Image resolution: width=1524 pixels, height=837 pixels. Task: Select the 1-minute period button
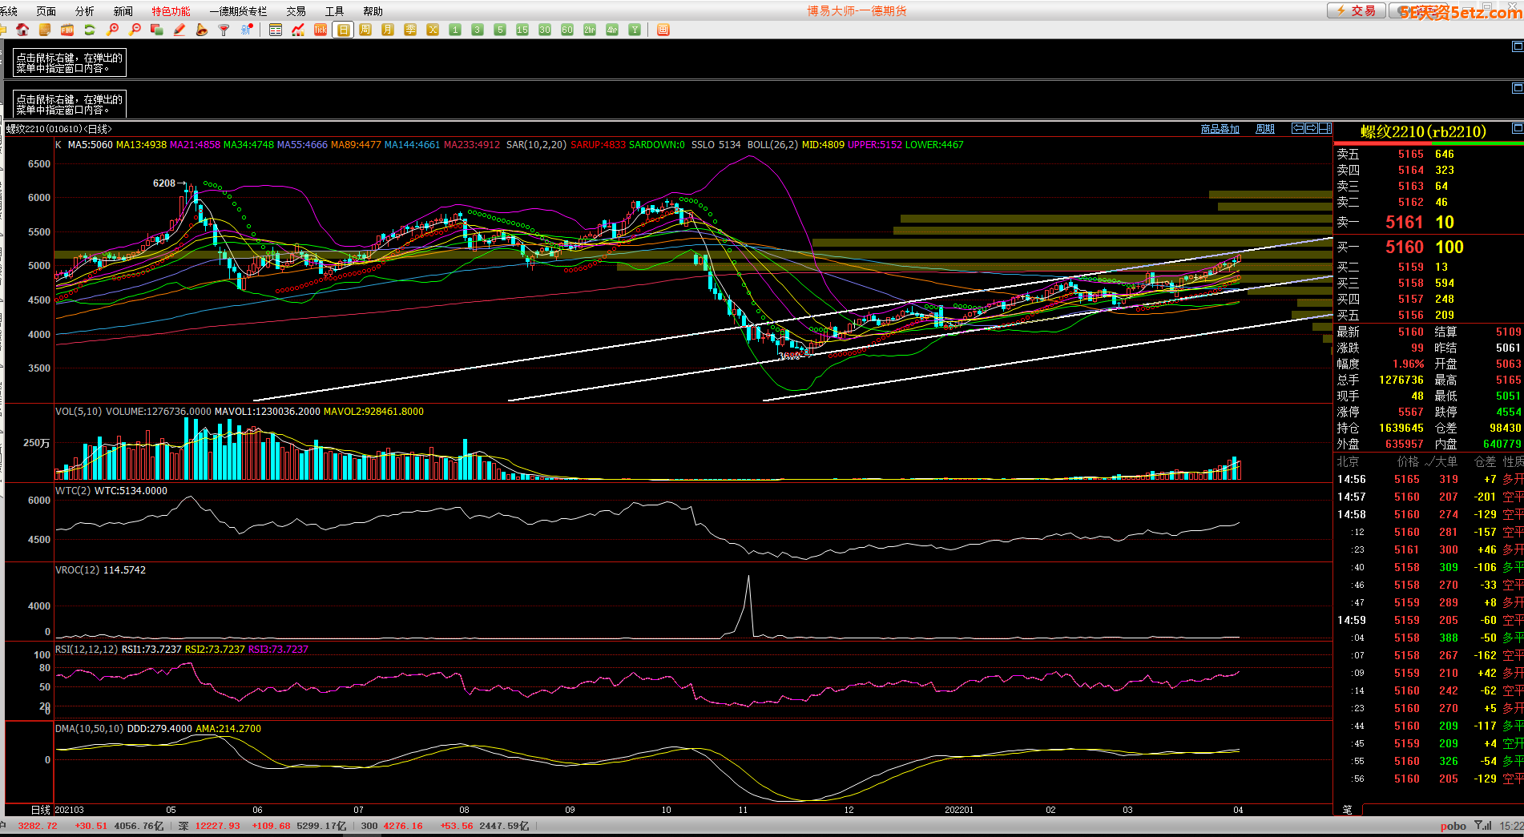[455, 30]
